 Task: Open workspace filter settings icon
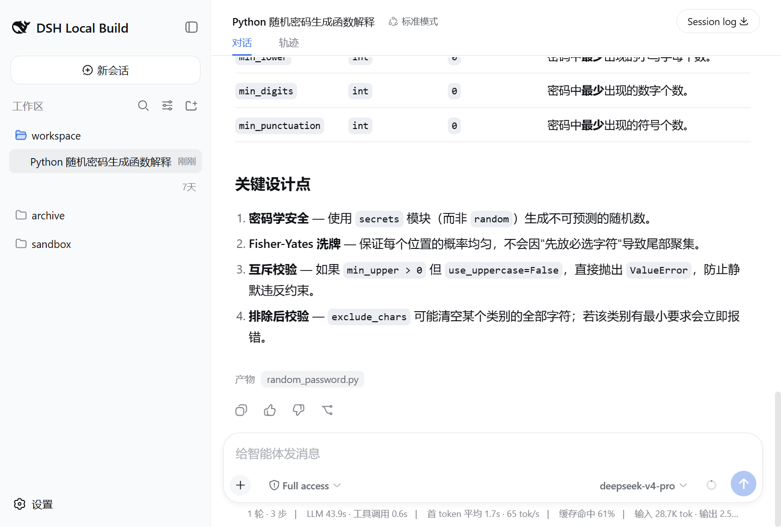tap(167, 105)
